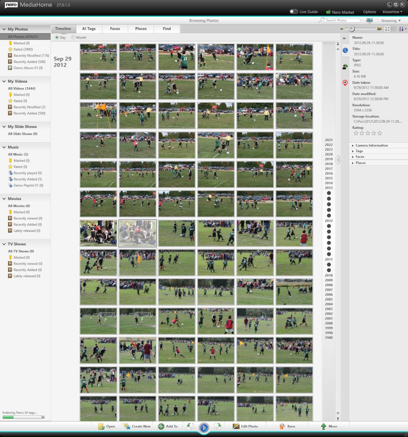This screenshot has width=408, height=437.
Task: Cancel indexing Nero AI tags
Action: tap(43, 417)
